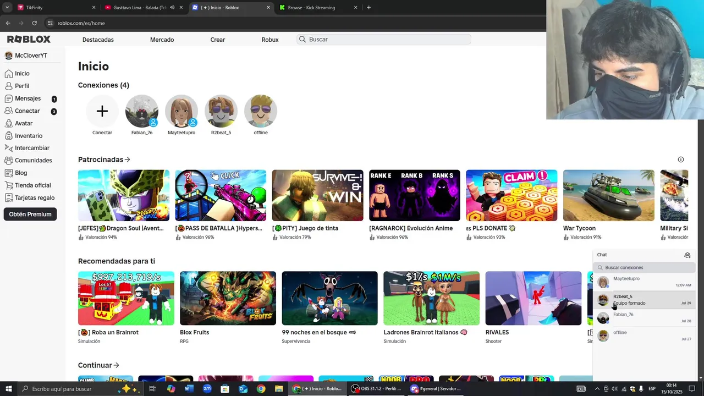Viewport: 704px width, 396px height.
Task: Open PLS DONATE game thumbnail
Action: 512,195
